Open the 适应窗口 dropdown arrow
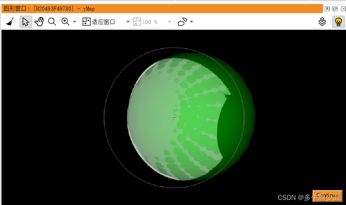346x205 pixels. (128, 22)
